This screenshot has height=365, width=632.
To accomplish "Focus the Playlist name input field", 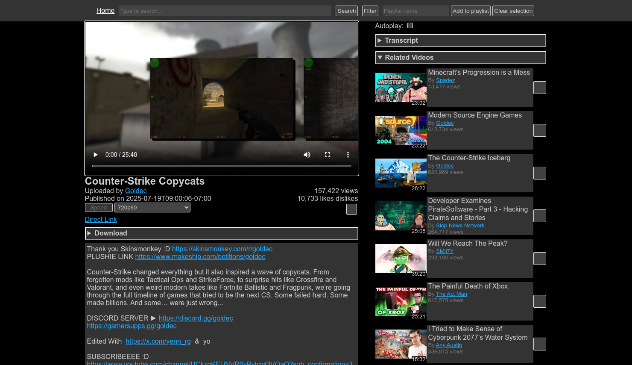I will click(x=416, y=11).
